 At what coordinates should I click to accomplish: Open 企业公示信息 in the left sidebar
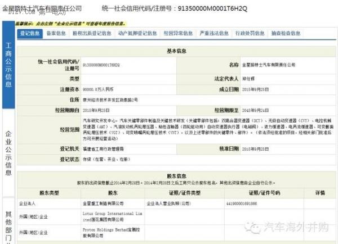pos(8,153)
